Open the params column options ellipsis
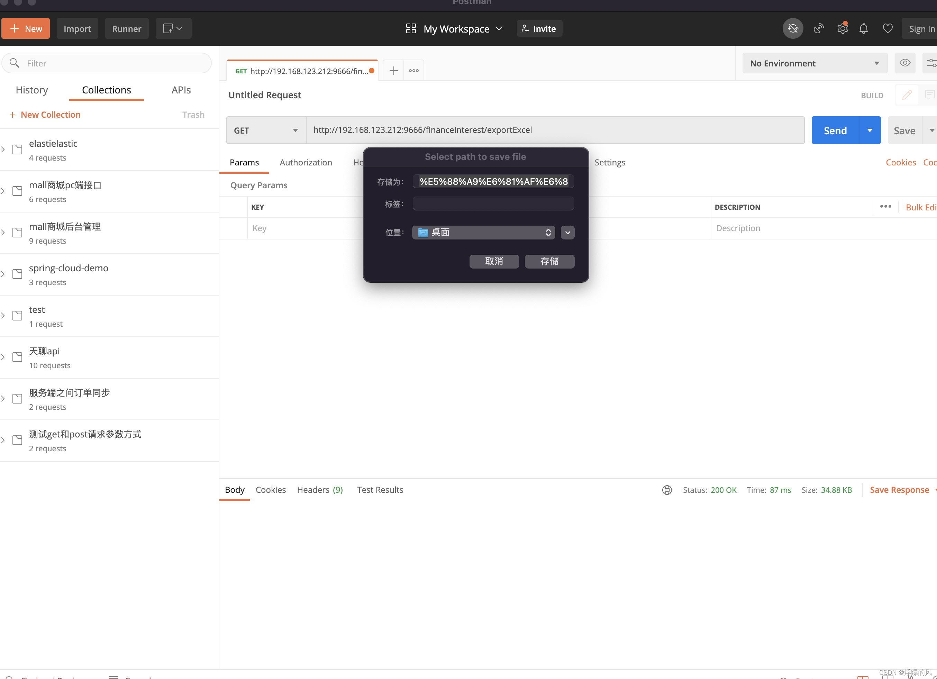The image size is (937, 679). click(x=885, y=206)
